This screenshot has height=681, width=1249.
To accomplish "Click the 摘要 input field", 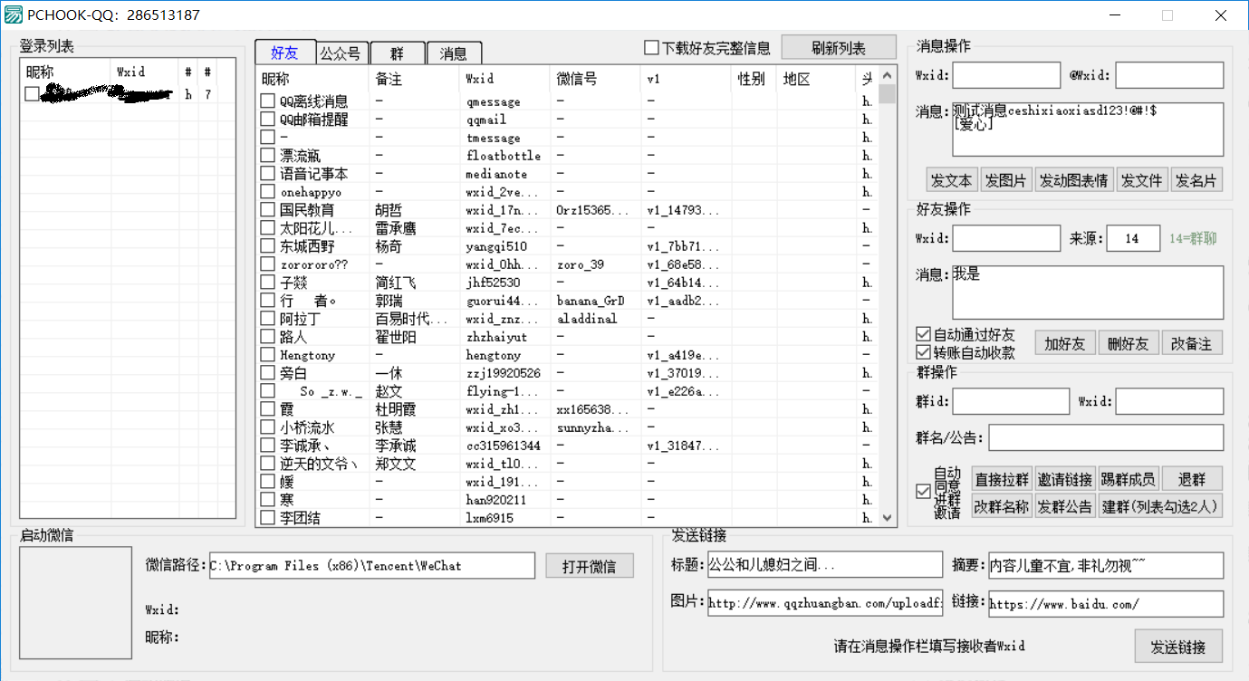I will 1106,566.
